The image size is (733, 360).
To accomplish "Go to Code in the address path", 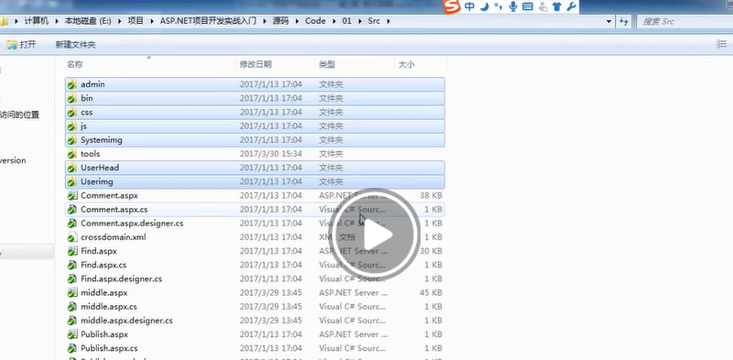I will pyautogui.click(x=315, y=21).
